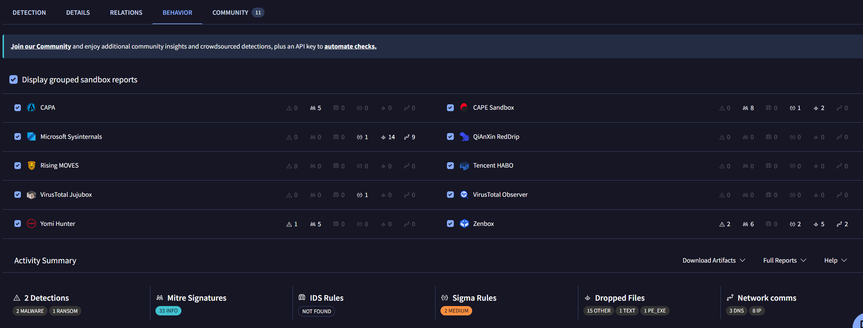Viewport: 863px width, 328px height.
Task: Click the Mitre Signatures icon in Activity Summary
Action: (x=160, y=298)
